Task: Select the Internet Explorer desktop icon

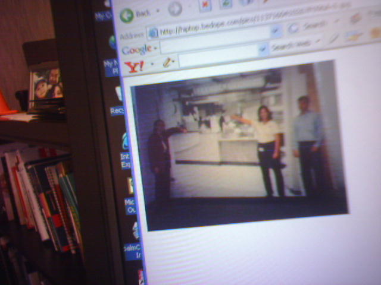Action: tap(126, 151)
